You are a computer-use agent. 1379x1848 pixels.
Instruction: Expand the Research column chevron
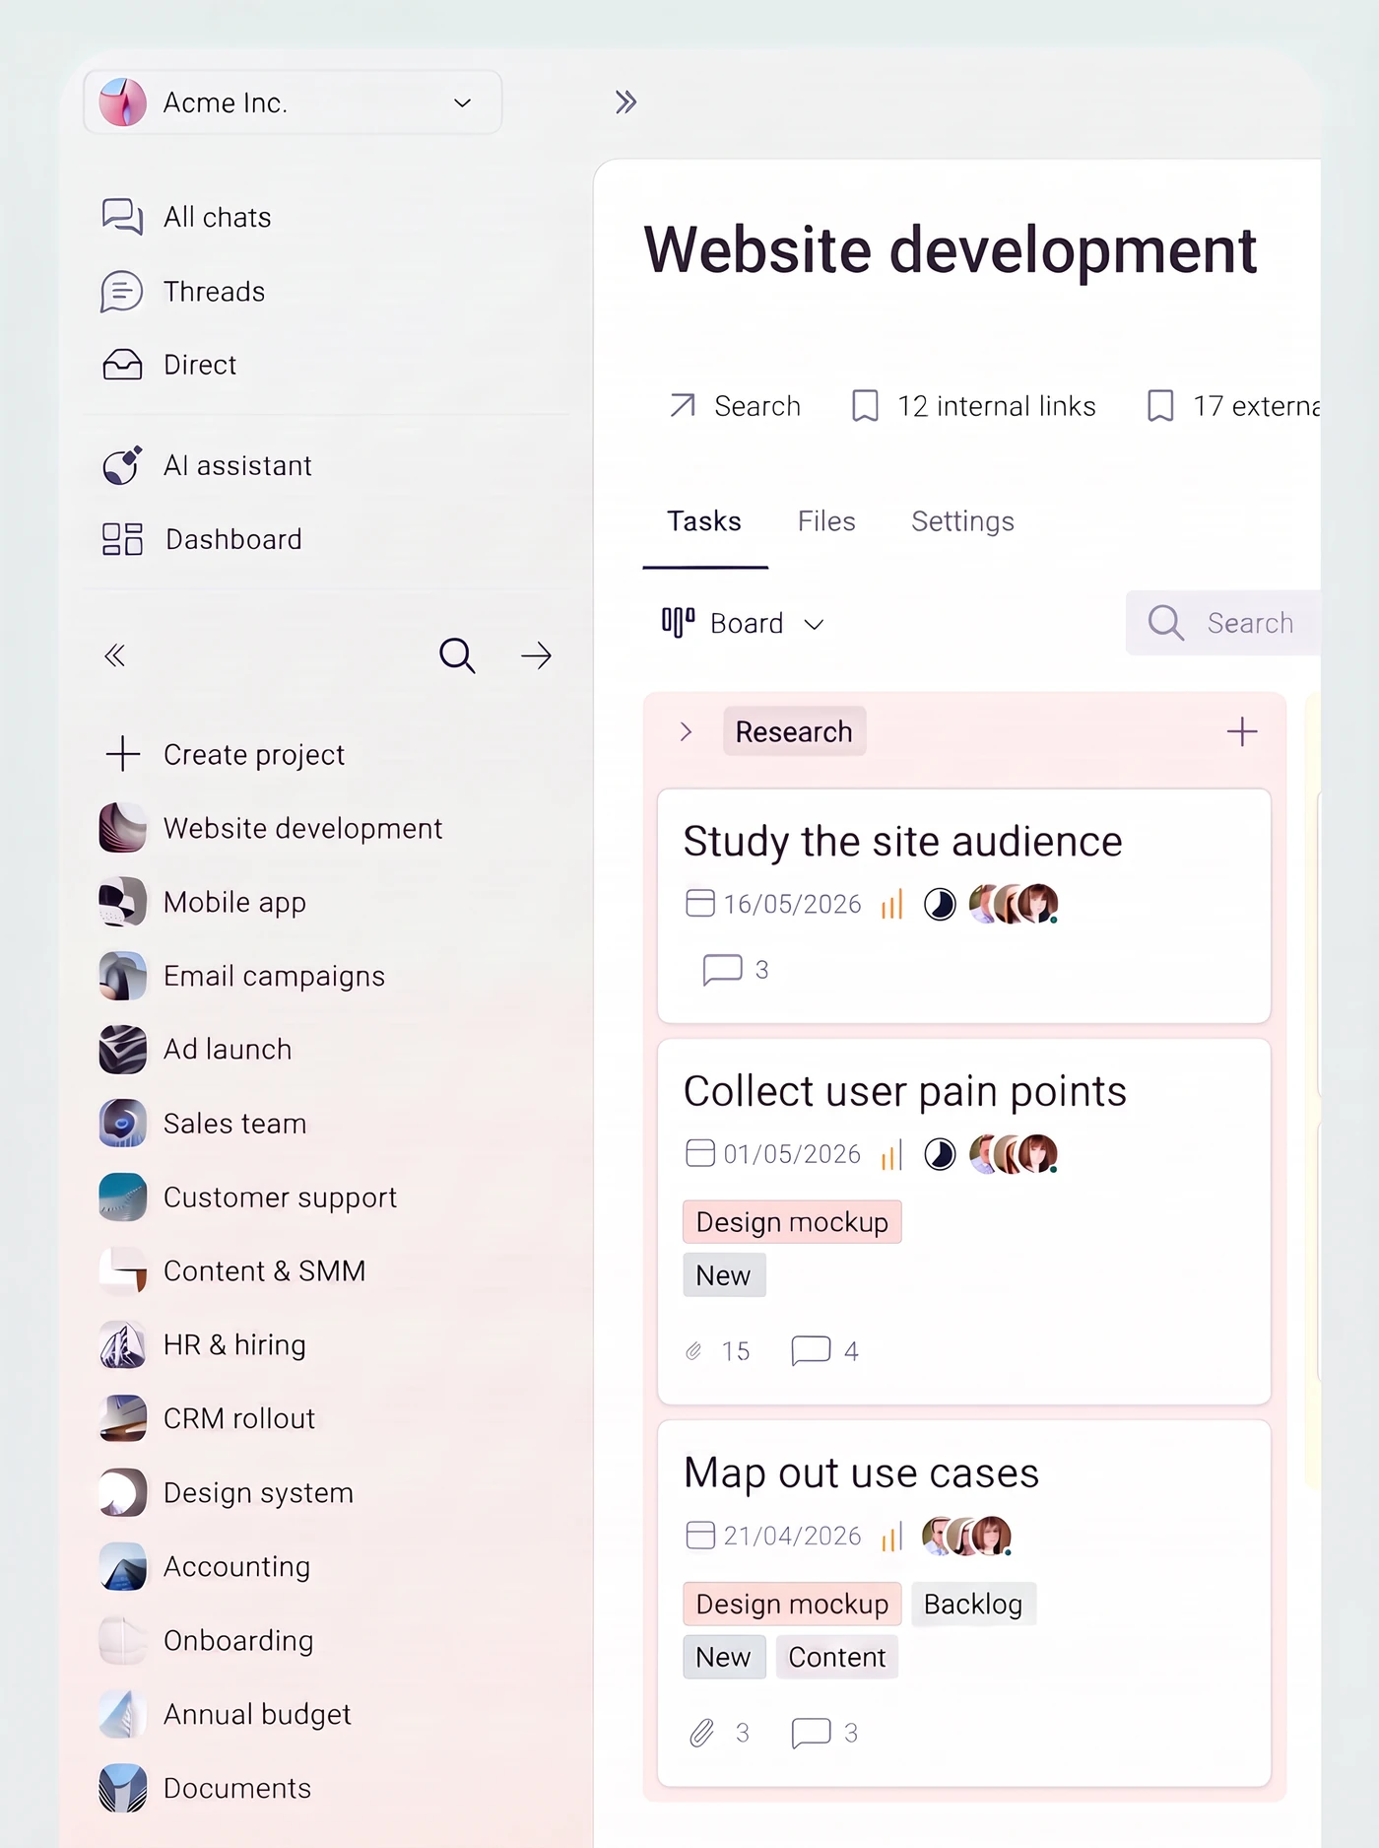coord(687,731)
